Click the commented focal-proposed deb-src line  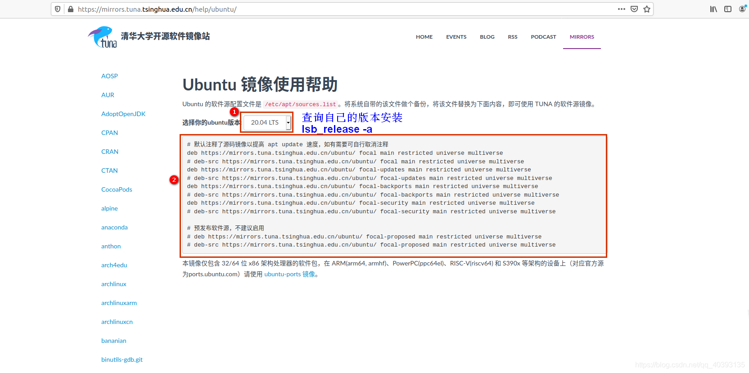click(371, 245)
